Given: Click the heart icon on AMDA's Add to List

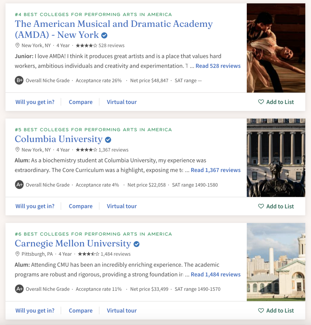Looking at the screenshot, I should 261,102.
